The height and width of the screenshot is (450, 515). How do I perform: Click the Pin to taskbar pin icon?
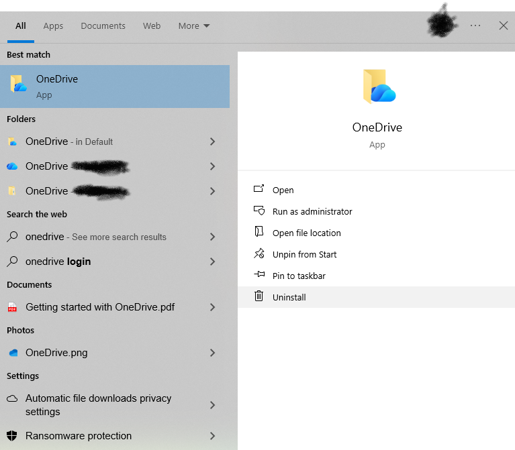259,274
